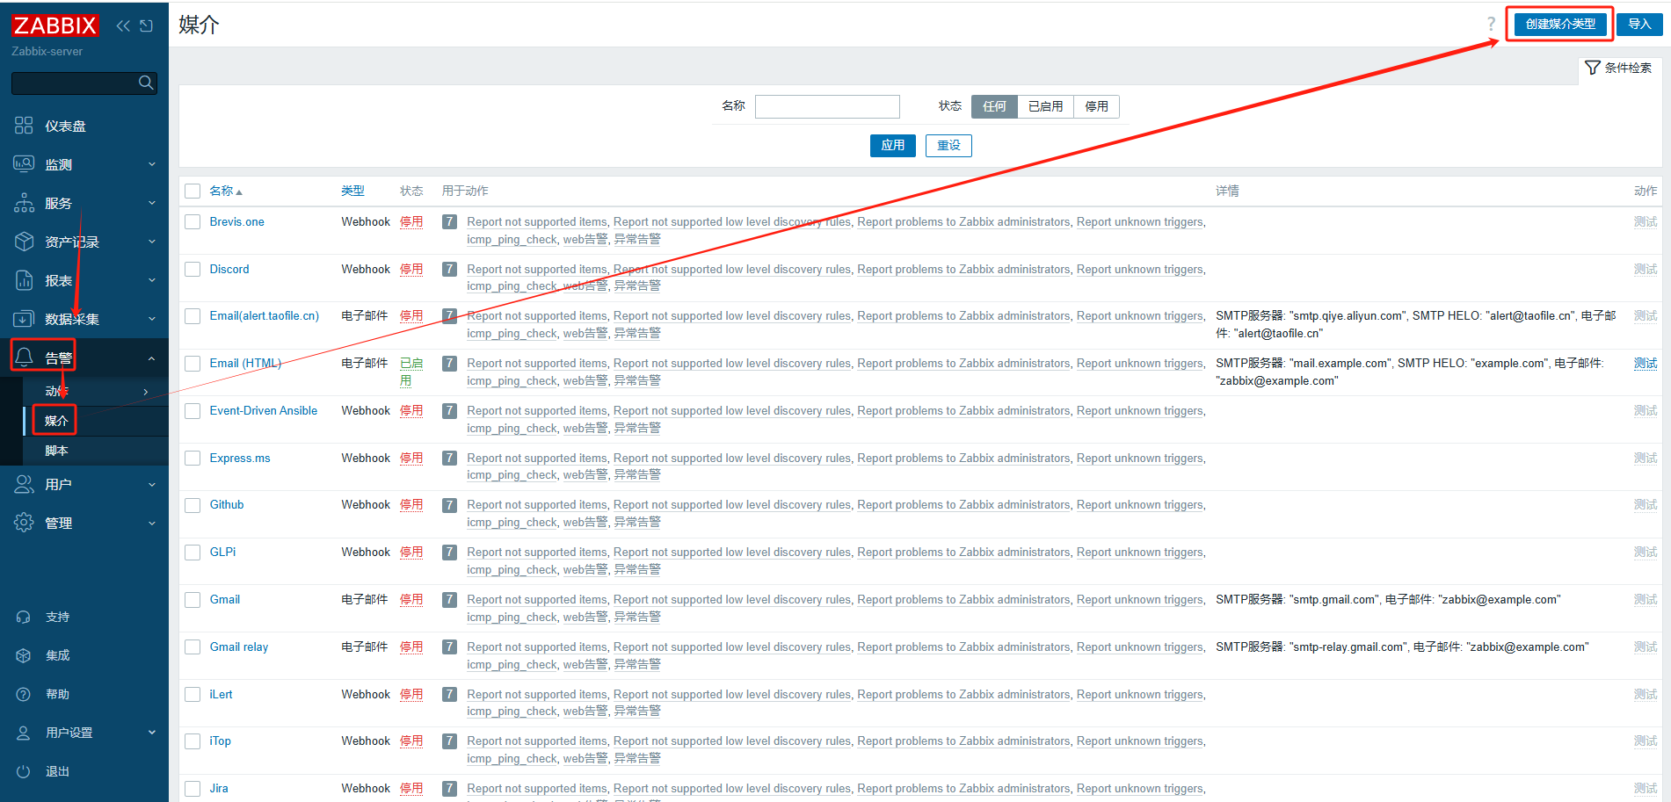
Task: Click the Zabbix logo in sidebar
Action: [x=54, y=25]
